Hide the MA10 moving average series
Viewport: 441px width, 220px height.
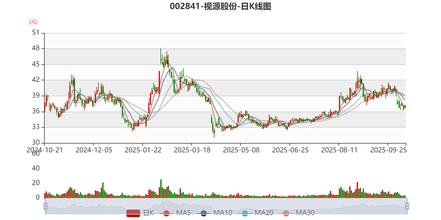pos(214,213)
